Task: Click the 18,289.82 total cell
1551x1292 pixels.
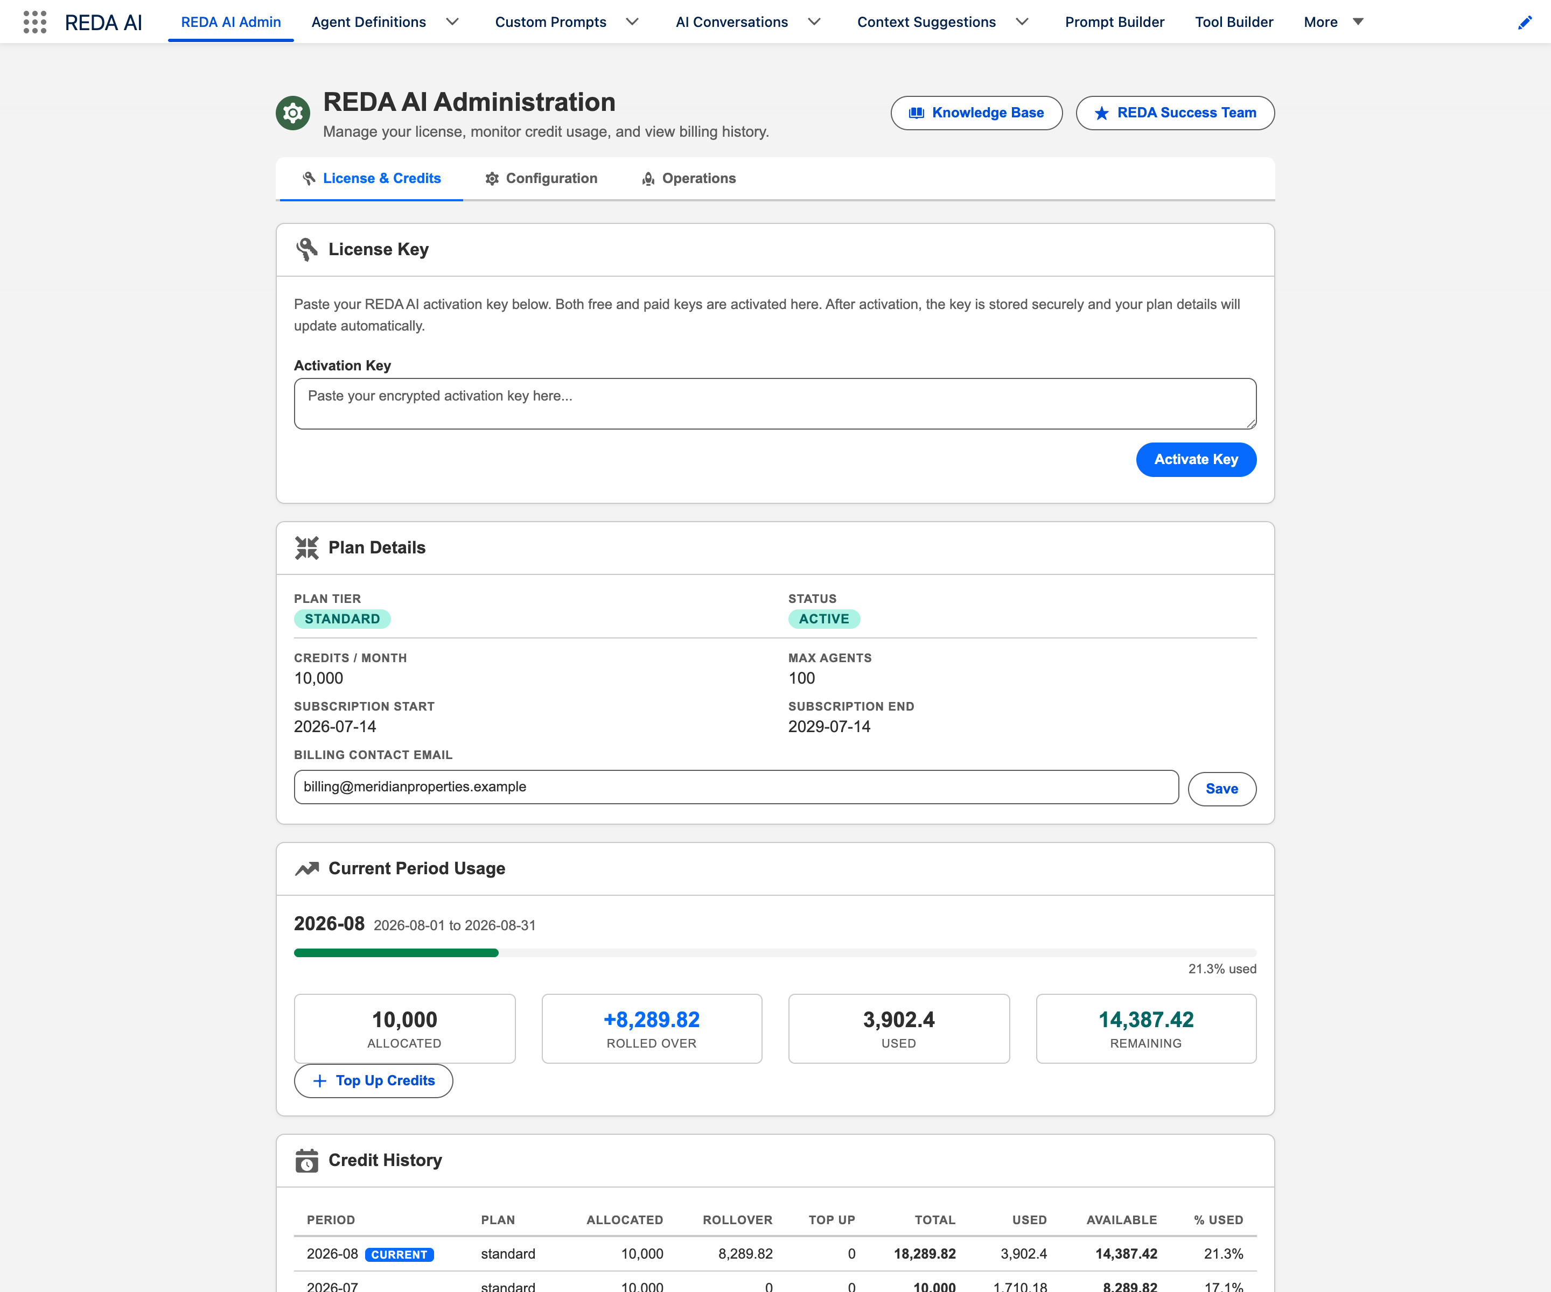Action: point(925,1254)
